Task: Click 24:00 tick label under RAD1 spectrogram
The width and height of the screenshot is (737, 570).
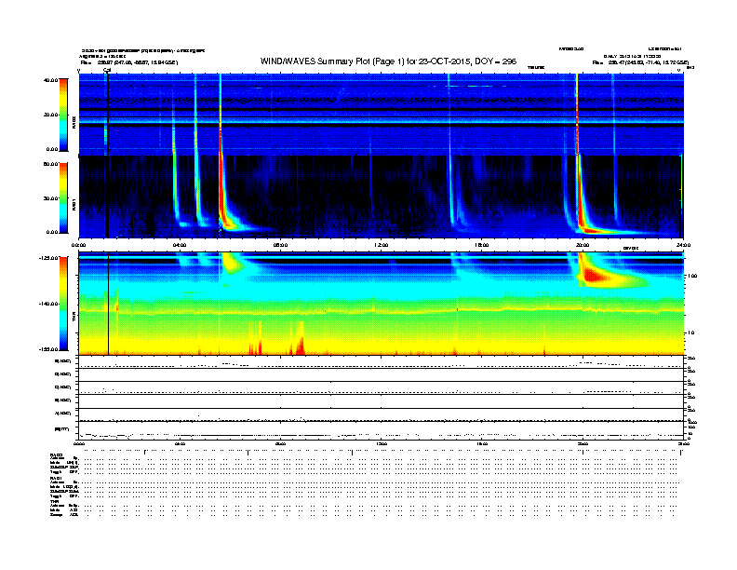Action: 683,245
